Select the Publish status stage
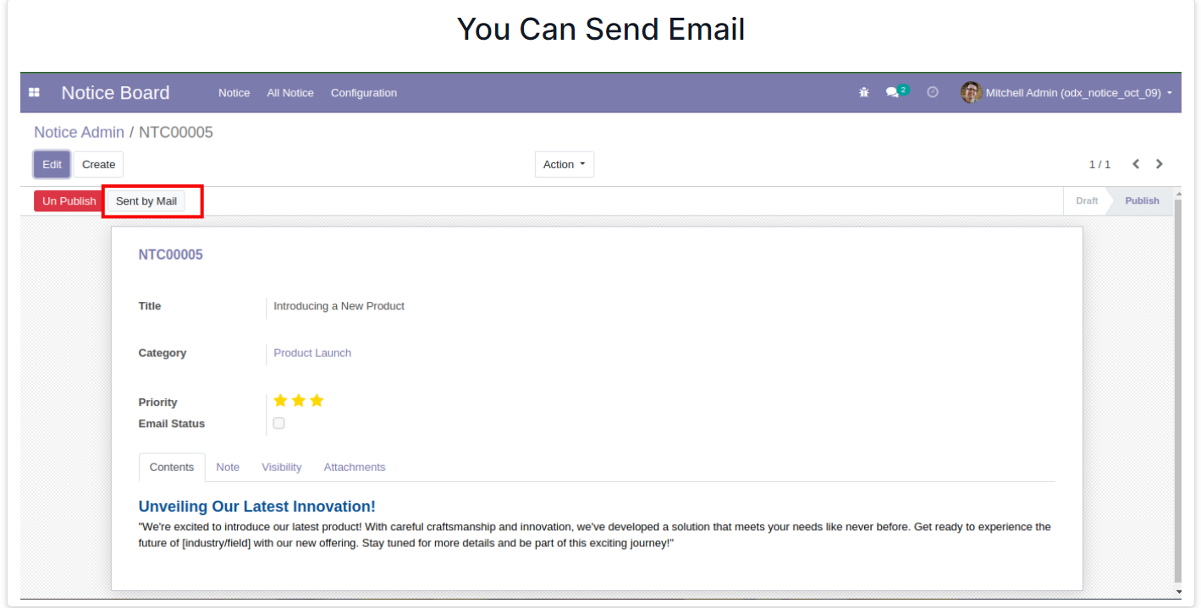1201x608 pixels. point(1142,201)
